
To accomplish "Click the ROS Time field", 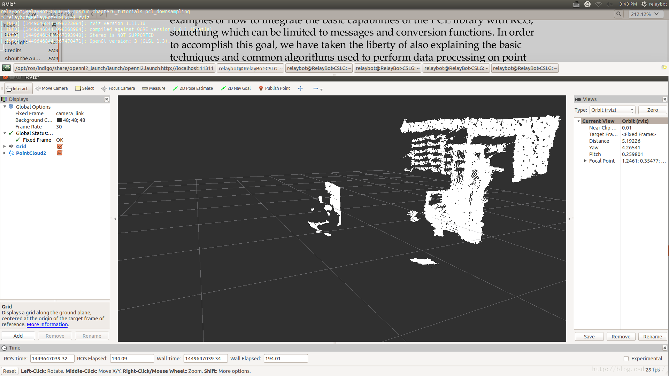I will pyautogui.click(x=52, y=359).
